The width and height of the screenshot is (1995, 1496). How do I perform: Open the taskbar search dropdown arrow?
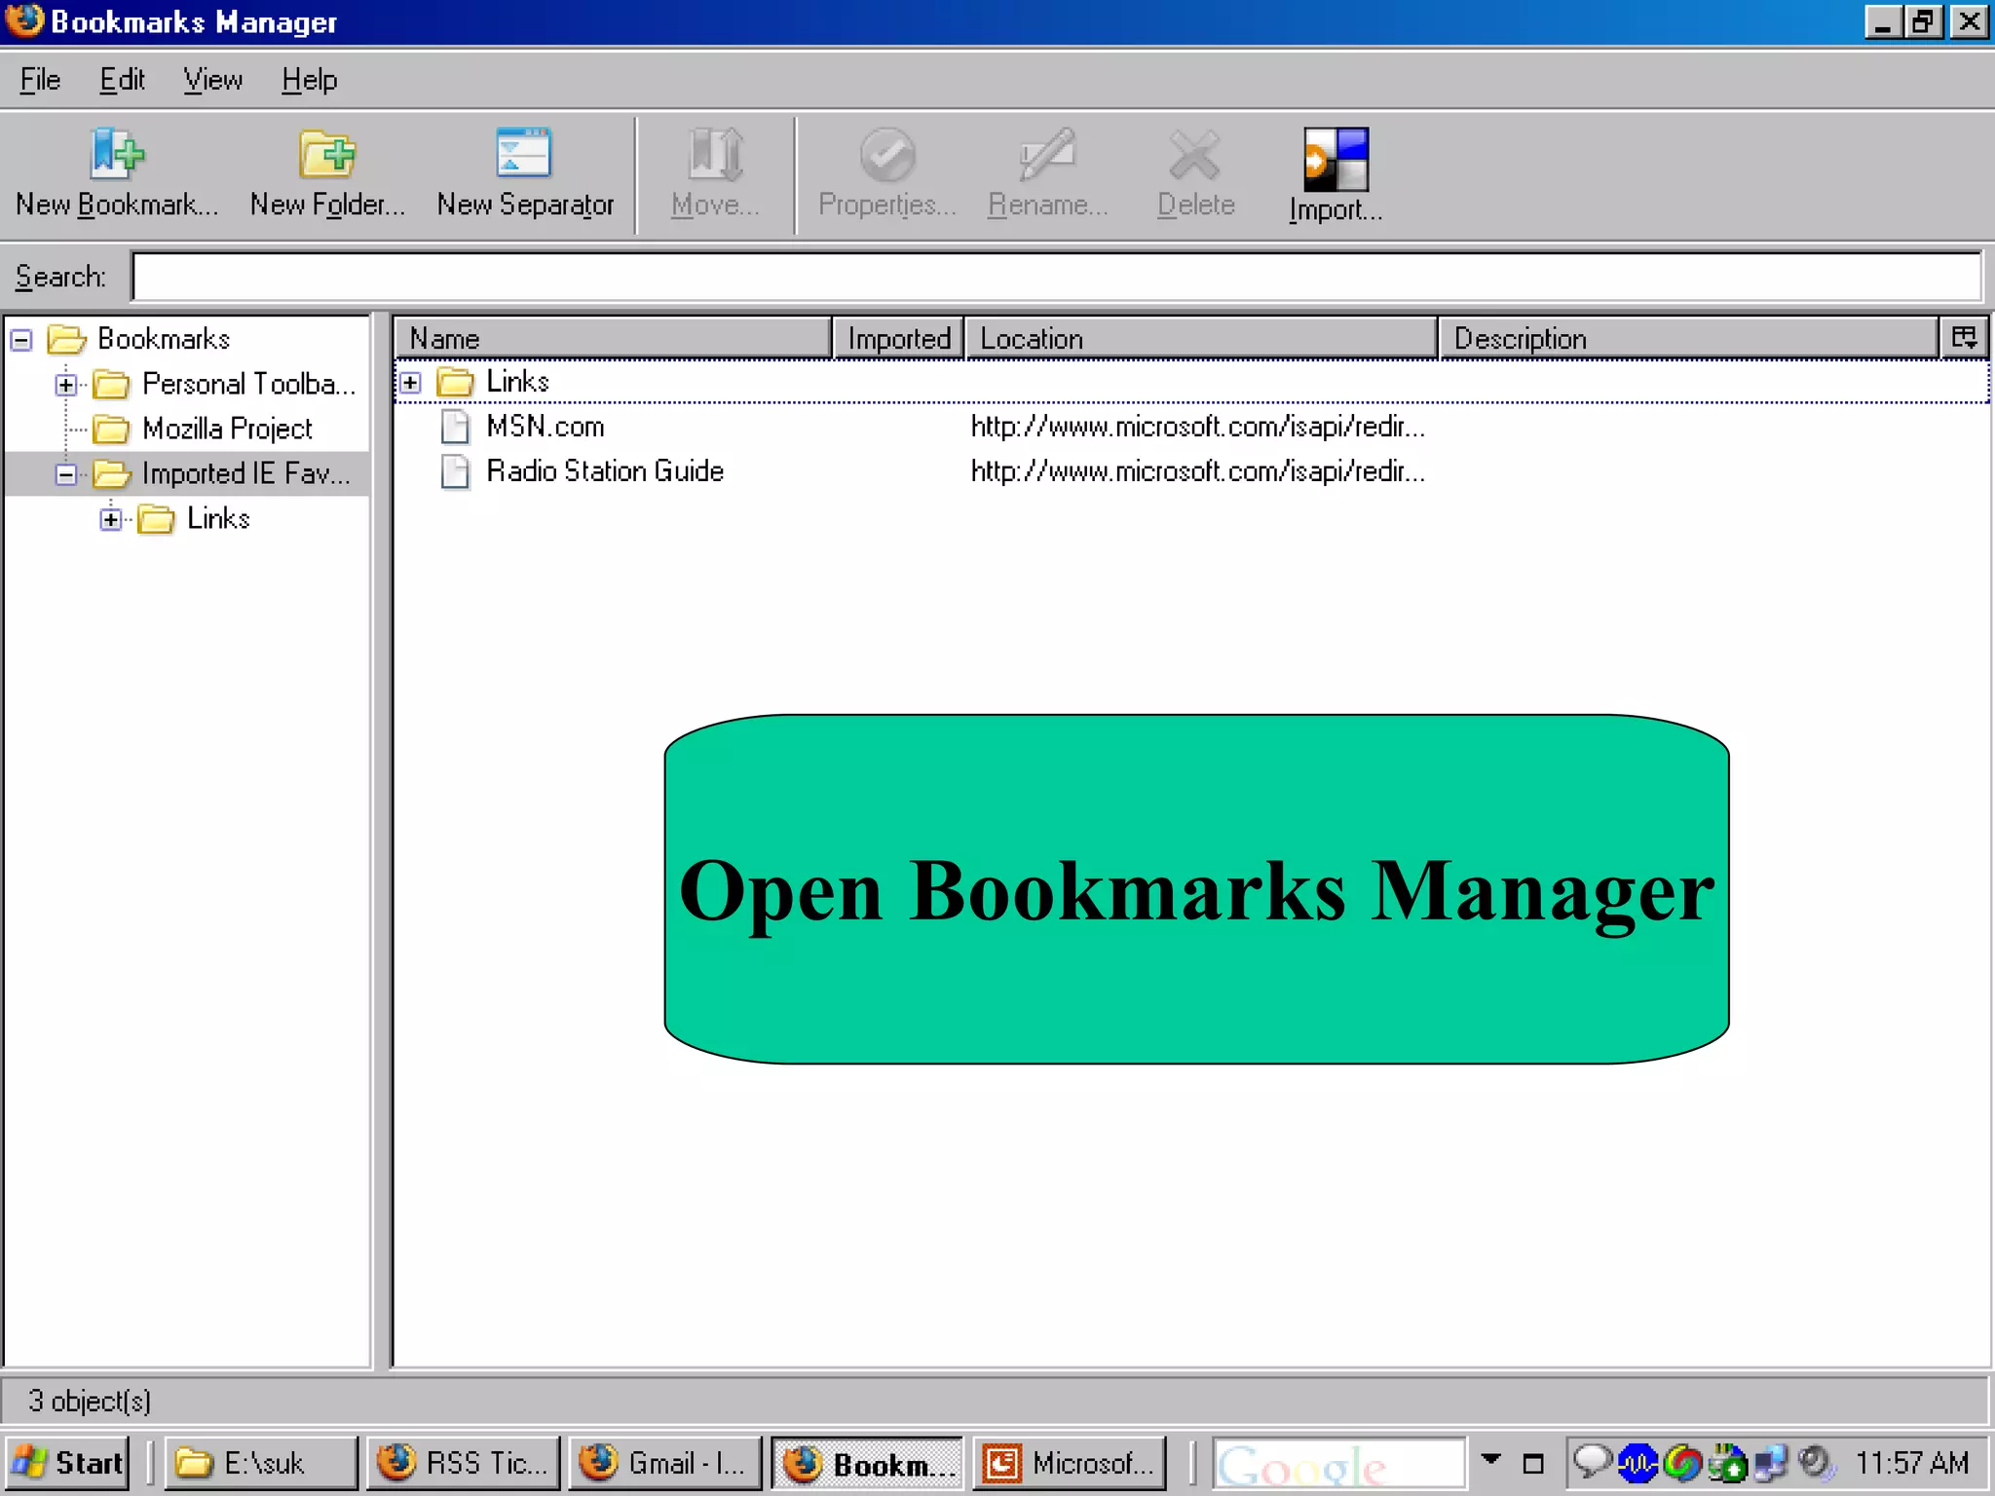(1490, 1458)
